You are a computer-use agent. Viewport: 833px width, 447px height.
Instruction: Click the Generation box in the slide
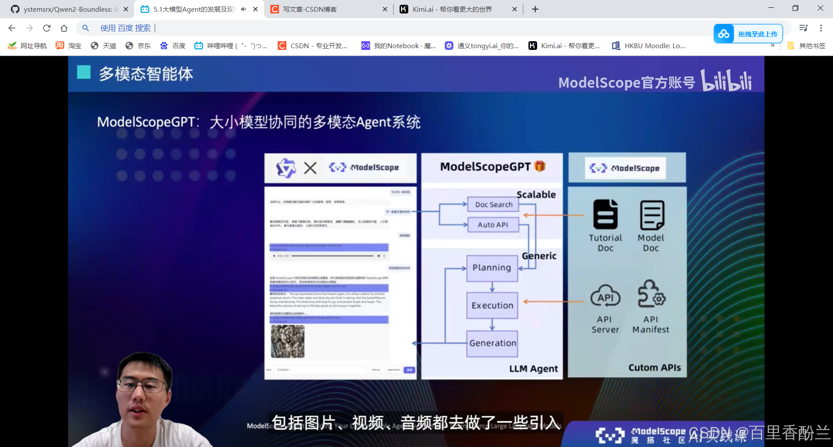pos(492,343)
